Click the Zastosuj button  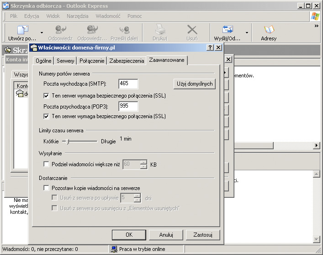tap(203, 235)
